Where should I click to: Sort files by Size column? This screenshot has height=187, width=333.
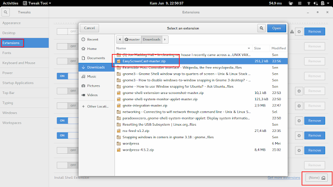click(x=261, y=48)
